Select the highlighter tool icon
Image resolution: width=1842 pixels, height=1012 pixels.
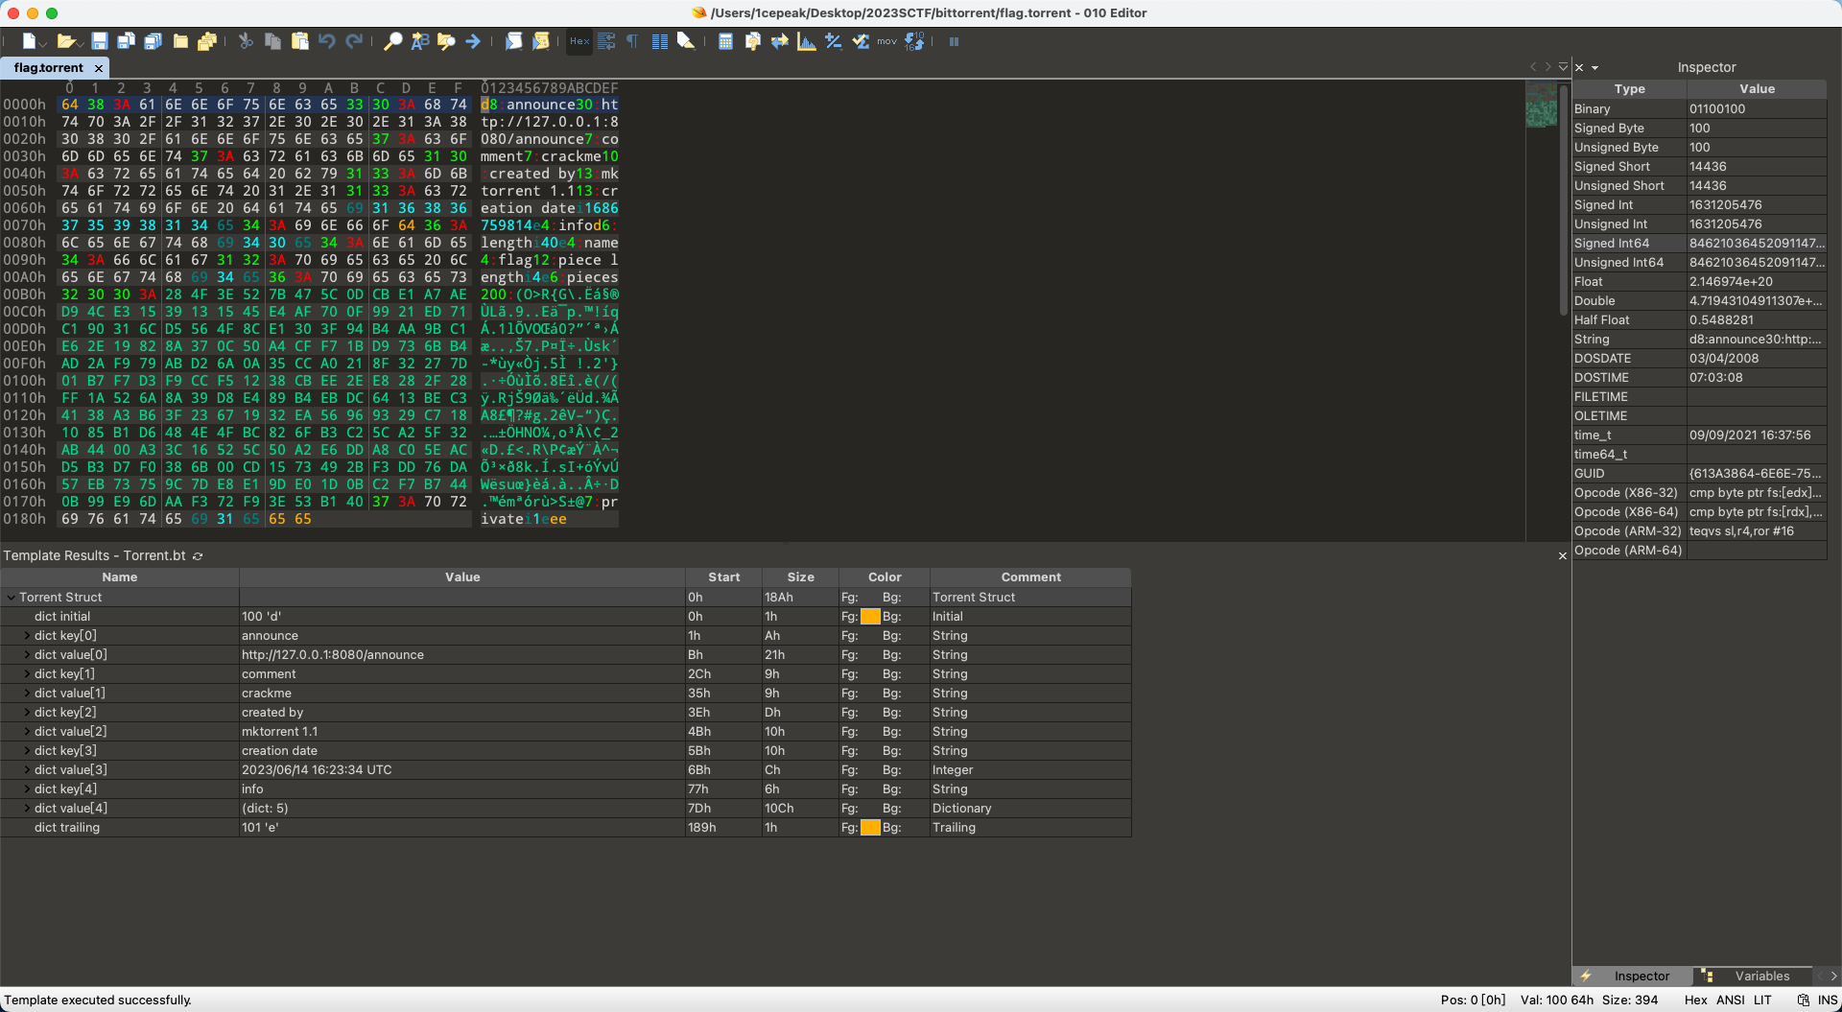tap(686, 41)
